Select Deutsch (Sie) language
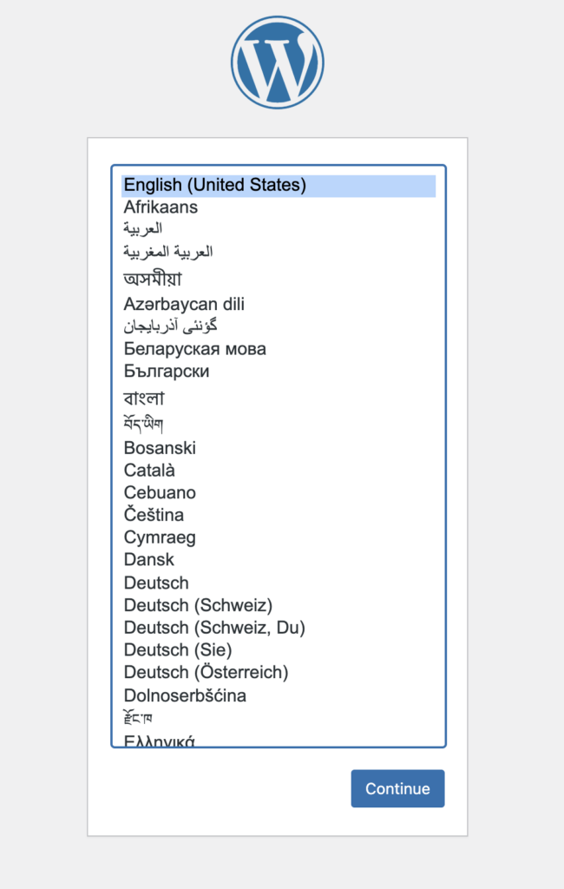 pos(178,649)
